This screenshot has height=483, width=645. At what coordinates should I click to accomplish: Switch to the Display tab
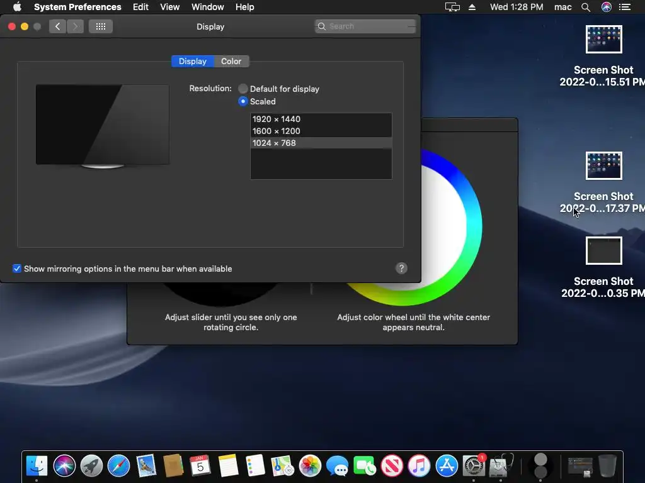[193, 61]
